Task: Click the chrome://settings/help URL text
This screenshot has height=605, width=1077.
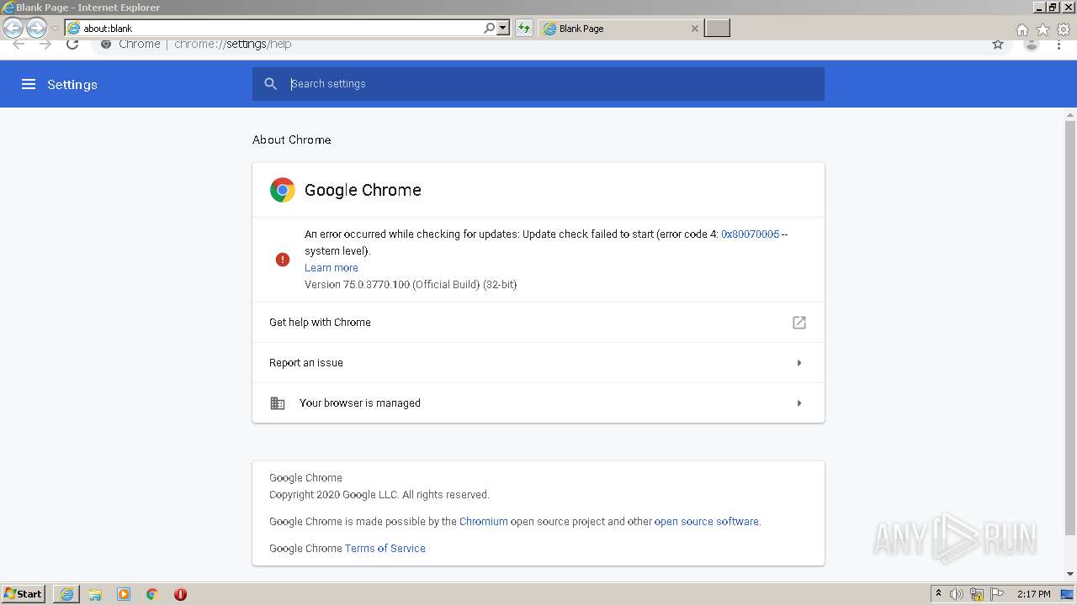Action: 232,45
